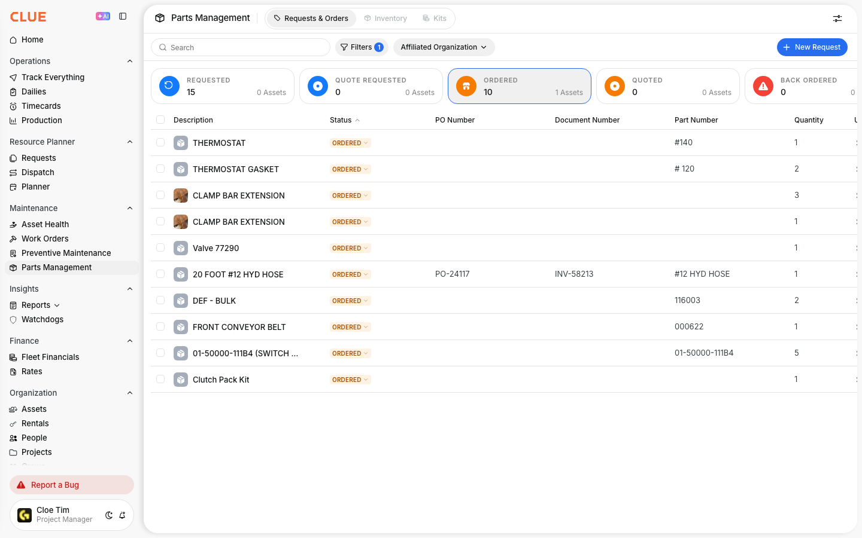Check the THERMOSTAT row checkbox
Screen dimensions: 862x538
coord(160,142)
